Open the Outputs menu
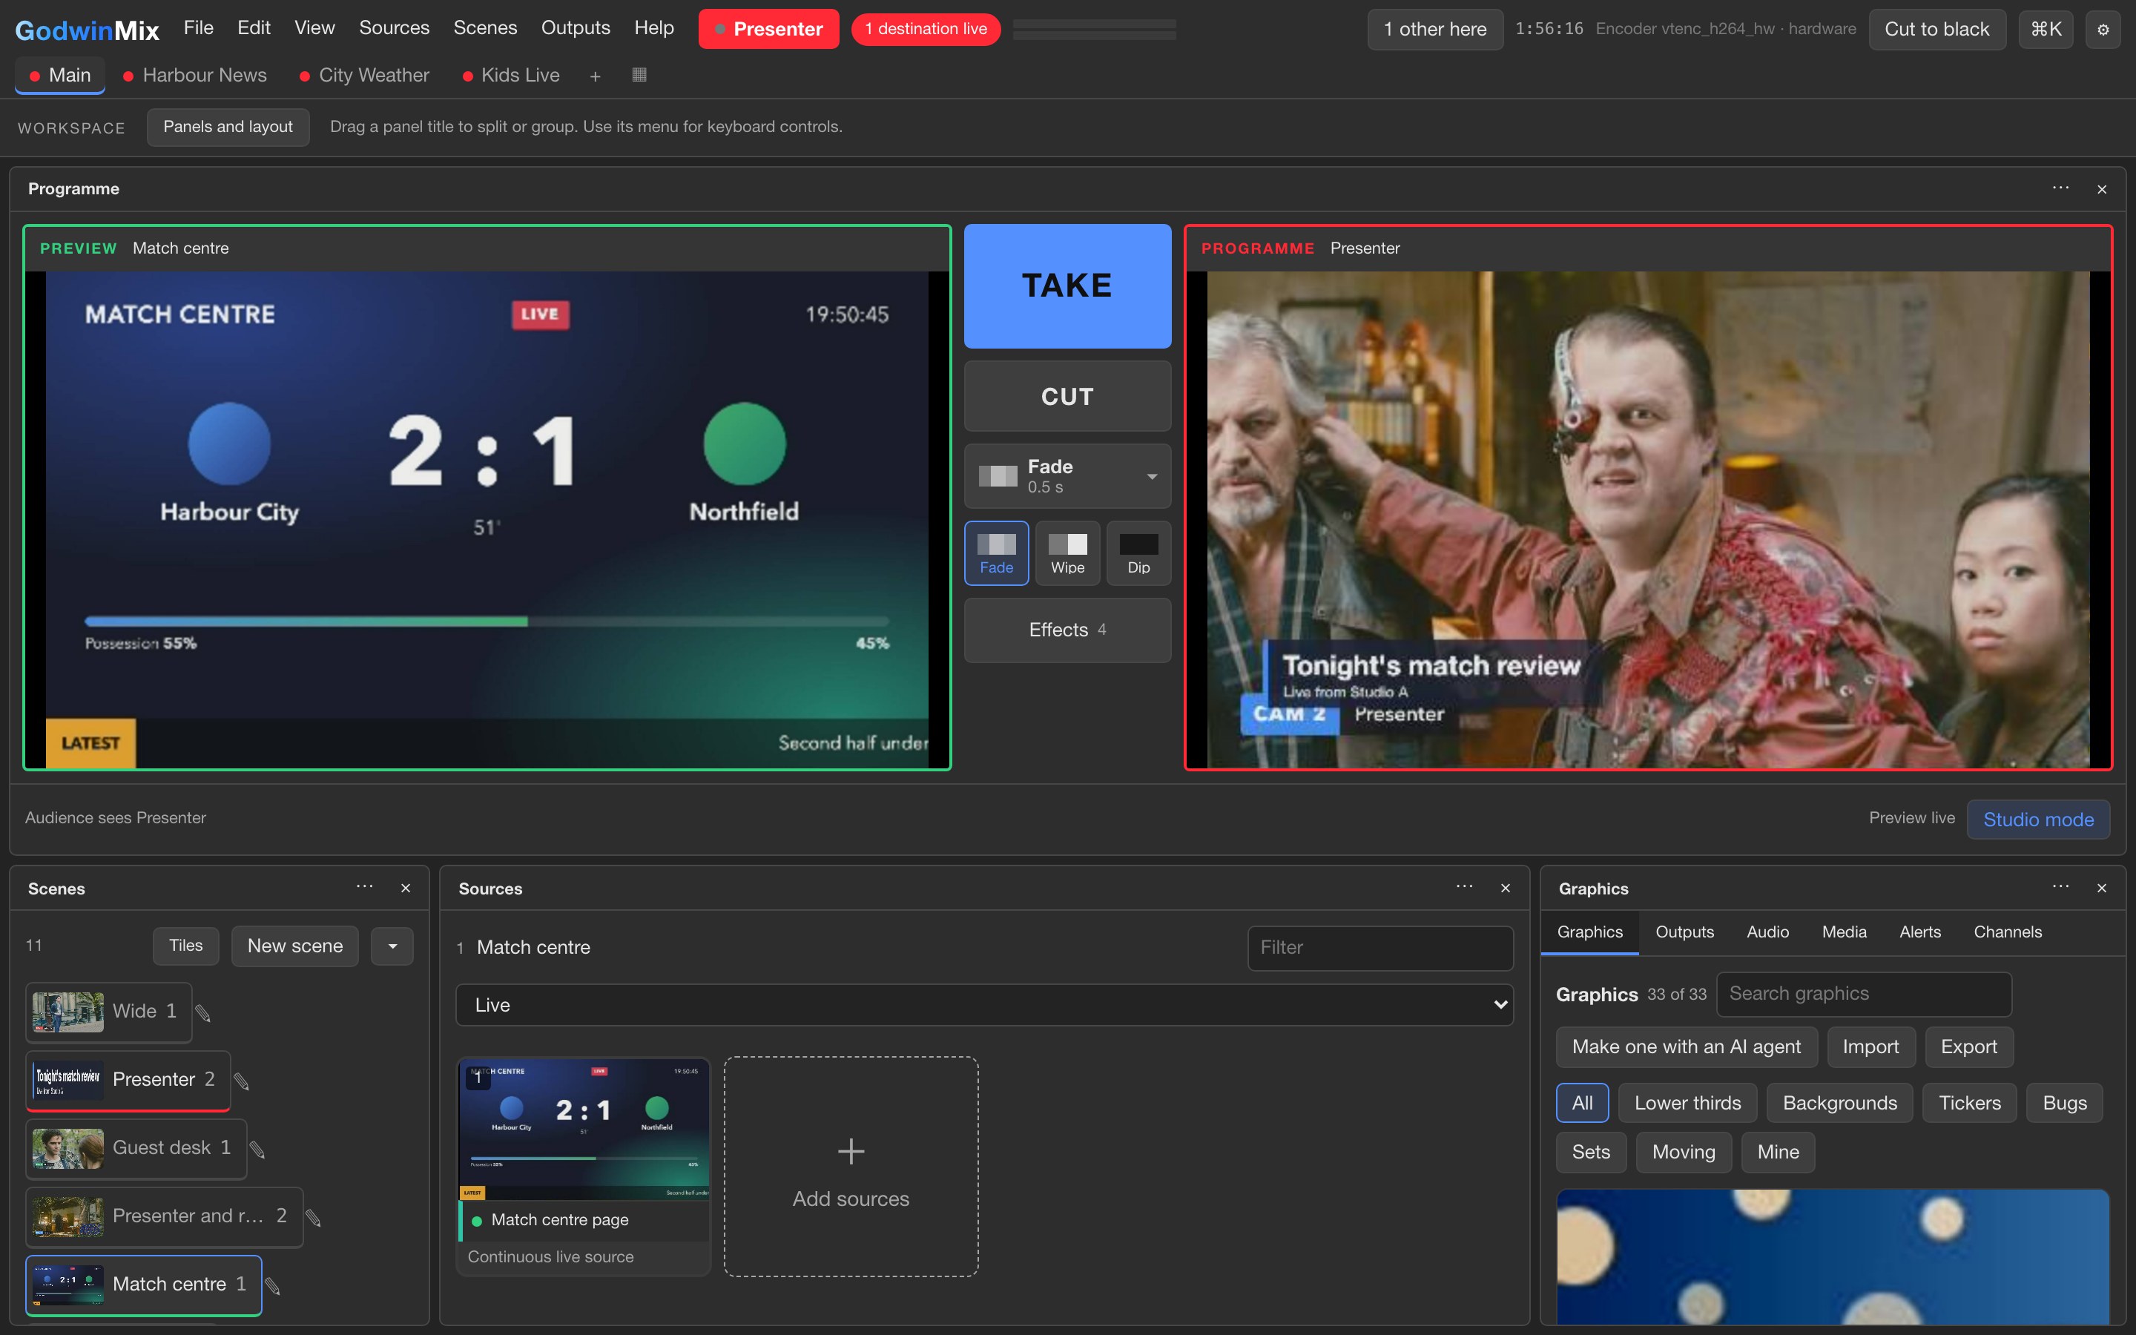2136x1335 pixels. [576, 27]
